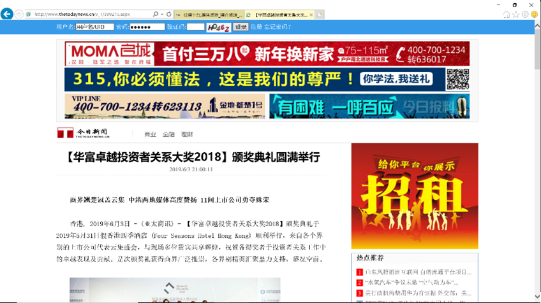Image resolution: width=541 pixels, height=303 pixels.
Task: Click the 注册 register link
Action: 256,27
